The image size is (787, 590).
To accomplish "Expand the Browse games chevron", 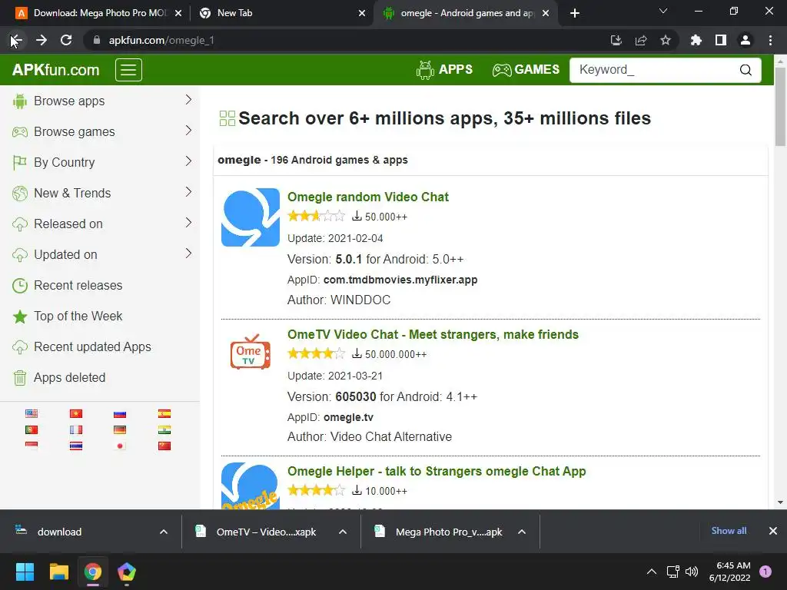I will coord(189,131).
